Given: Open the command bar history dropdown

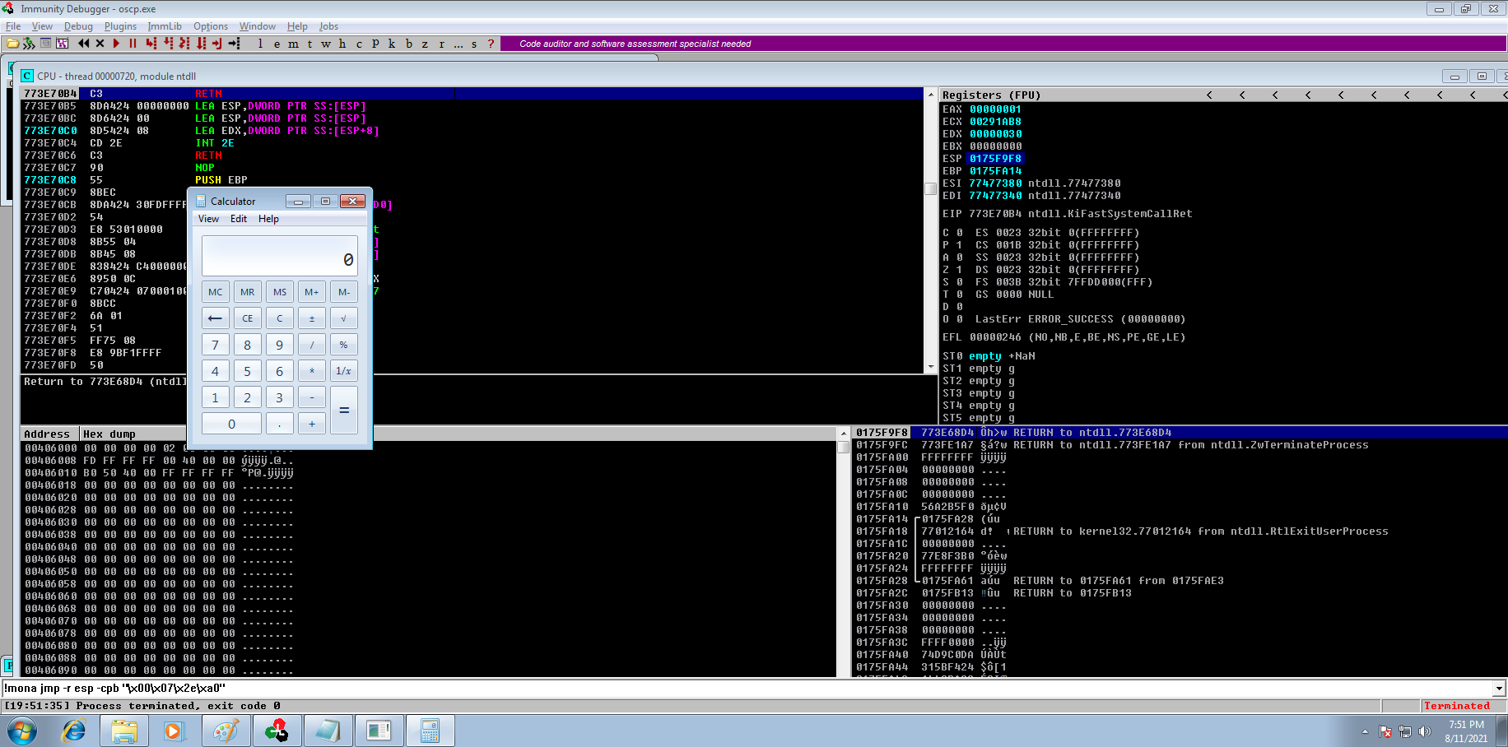Looking at the screenshot, I should [1499, 689].
